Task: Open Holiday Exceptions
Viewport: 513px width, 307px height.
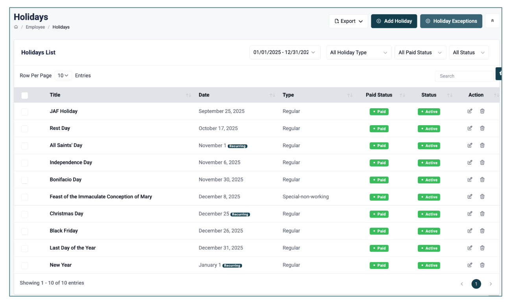Action: pyautogui.click(x=451, y=21)
